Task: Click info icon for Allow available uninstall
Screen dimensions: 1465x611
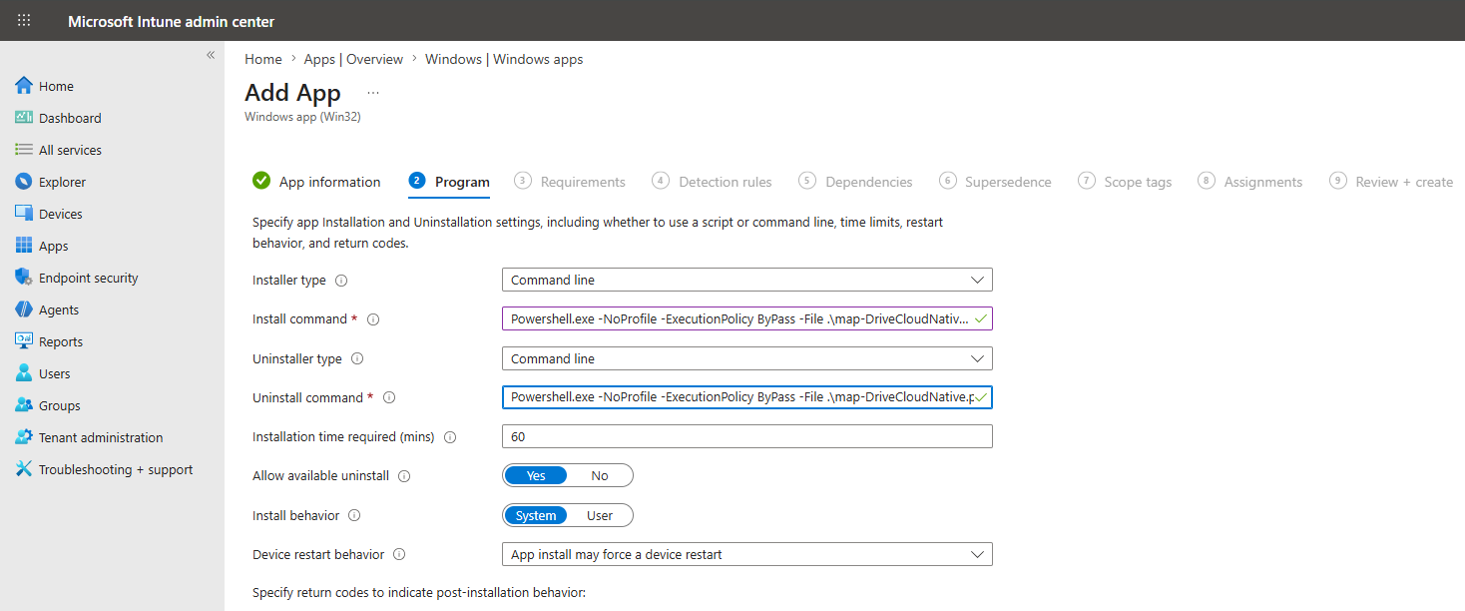Action: point(404,476)
